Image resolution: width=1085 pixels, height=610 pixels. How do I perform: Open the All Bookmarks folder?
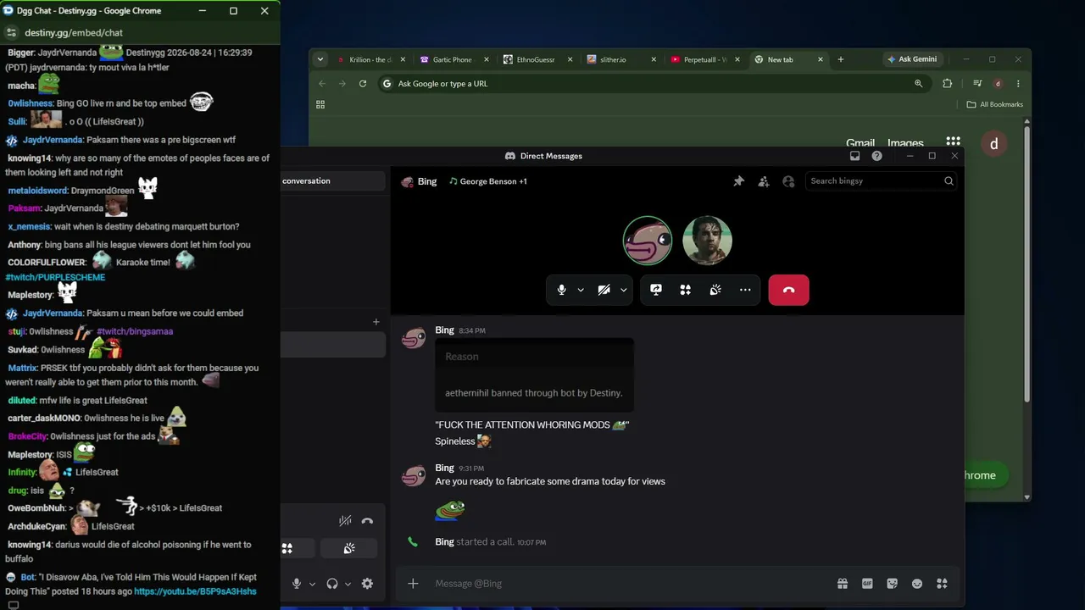click(x=995, y=104)
